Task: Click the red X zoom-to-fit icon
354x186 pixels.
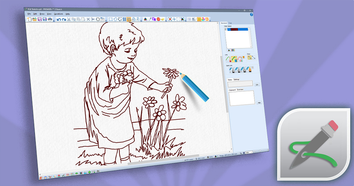Action: 170,19
